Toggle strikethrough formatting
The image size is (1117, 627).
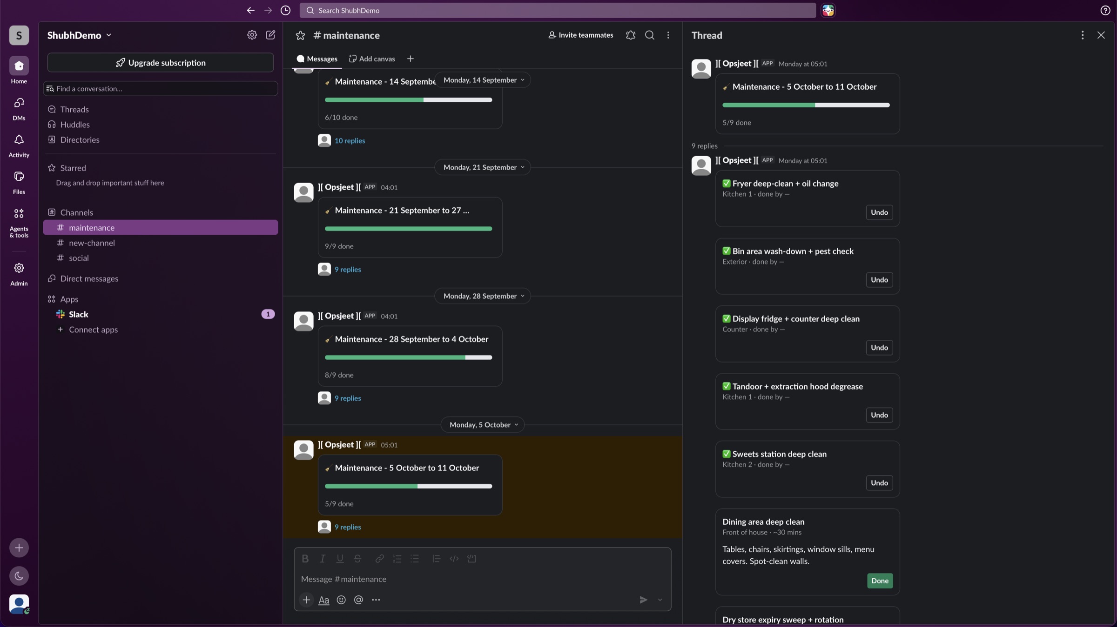pos(357,559)
